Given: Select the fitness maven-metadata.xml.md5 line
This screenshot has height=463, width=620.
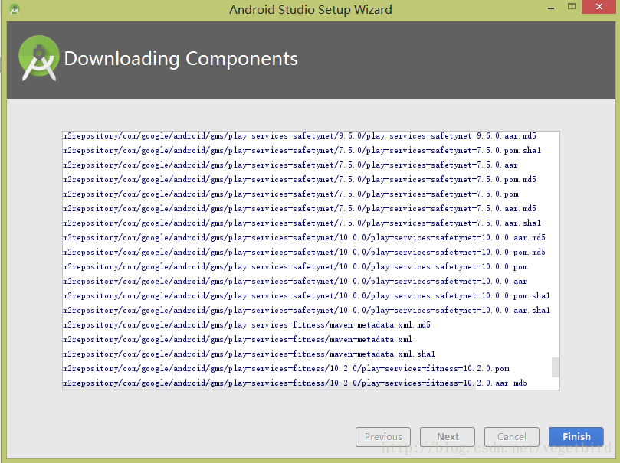Looking at the screenshot, I should 247,324.
